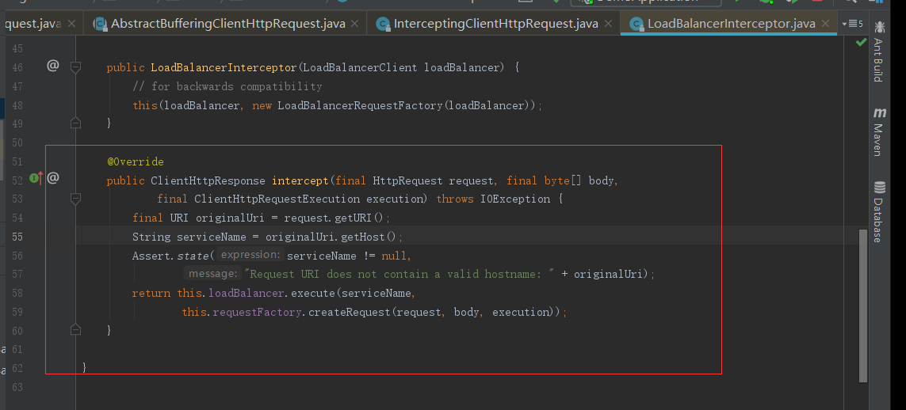Click the 'Request URI does not contain' string literal
This screenshot has width=906, height=410.
click(x=399, y=274)
